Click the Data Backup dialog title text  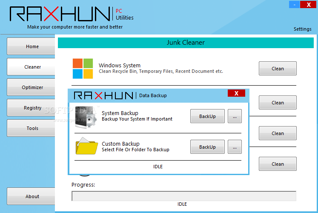pos(153,95)
